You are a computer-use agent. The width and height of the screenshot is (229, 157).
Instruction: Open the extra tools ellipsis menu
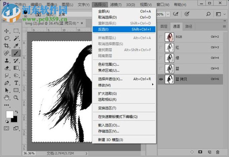tap(6, 105)
